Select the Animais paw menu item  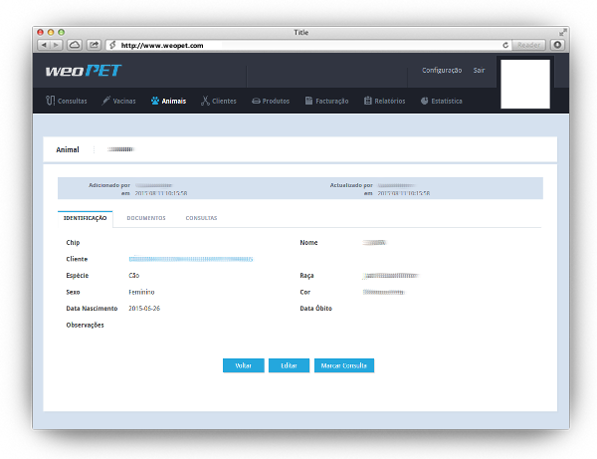(x=168, y=101)
